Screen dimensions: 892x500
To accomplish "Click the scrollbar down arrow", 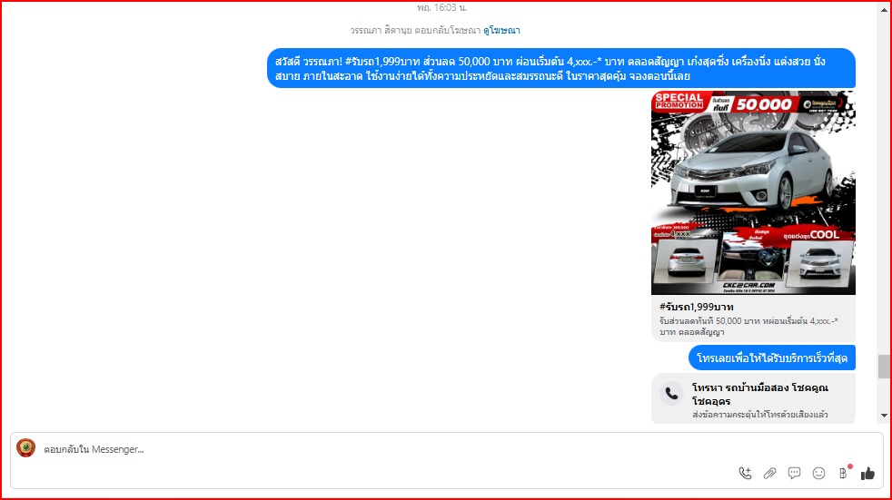I will [884, 416].
